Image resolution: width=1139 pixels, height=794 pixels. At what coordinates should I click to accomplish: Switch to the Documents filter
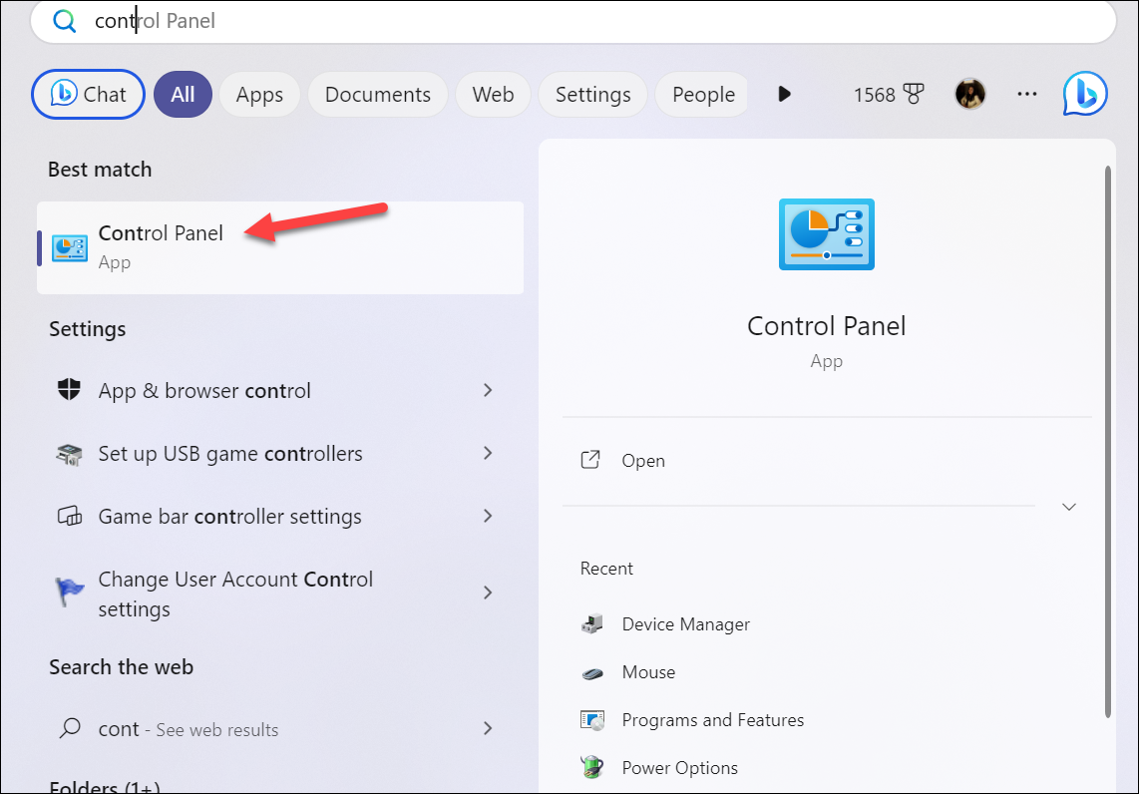tap(378, 95)
